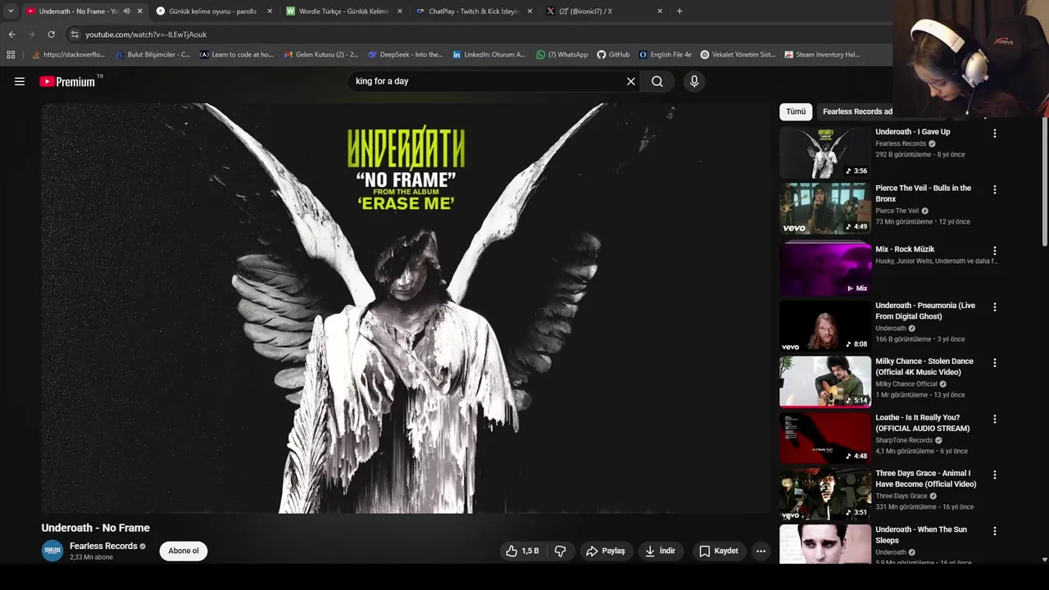The height and width of the screenshot is (590, 1049).
Task: Run search with the magnifier button
Action: pos(657,81)
